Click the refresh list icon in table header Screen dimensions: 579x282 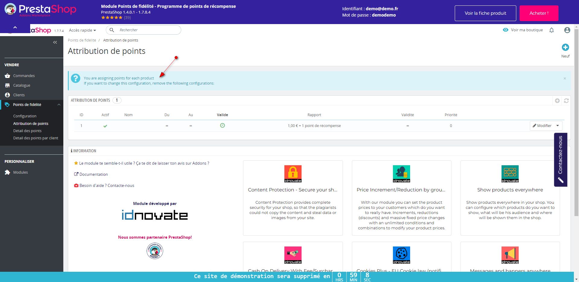pos(566,101)
